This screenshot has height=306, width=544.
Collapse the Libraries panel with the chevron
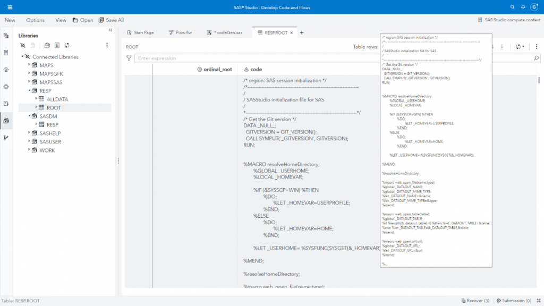click(109, 31)
